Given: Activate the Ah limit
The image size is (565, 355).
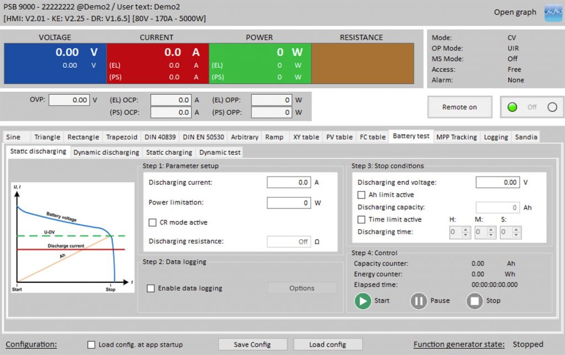Looking at the screenshot, I should click(x=361, y=194).
